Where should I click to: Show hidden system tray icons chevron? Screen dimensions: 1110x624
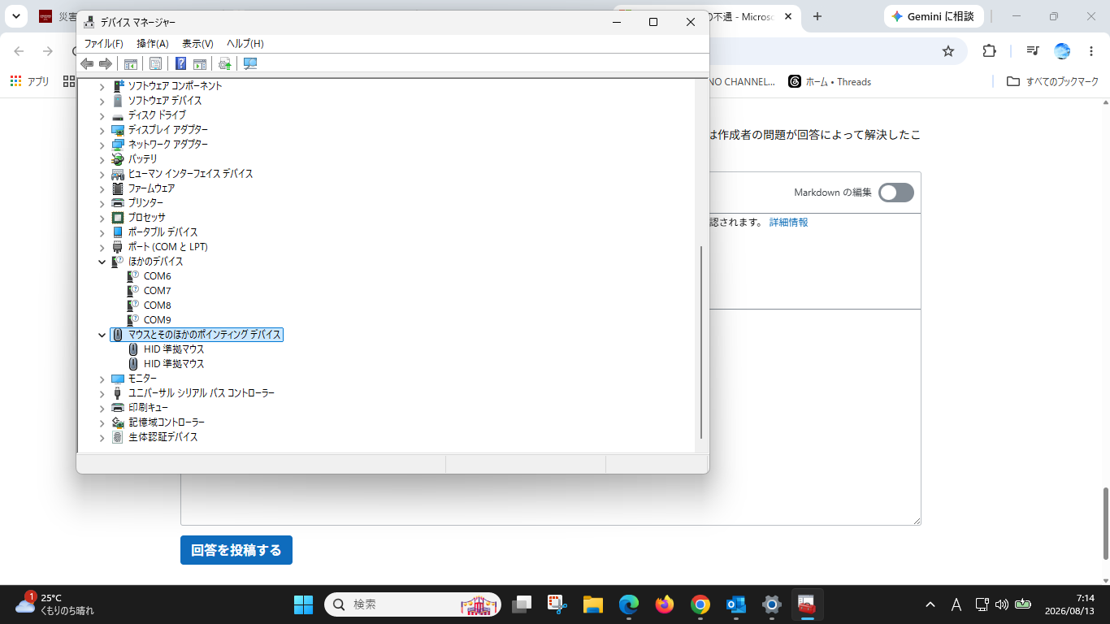coord(930,604)
